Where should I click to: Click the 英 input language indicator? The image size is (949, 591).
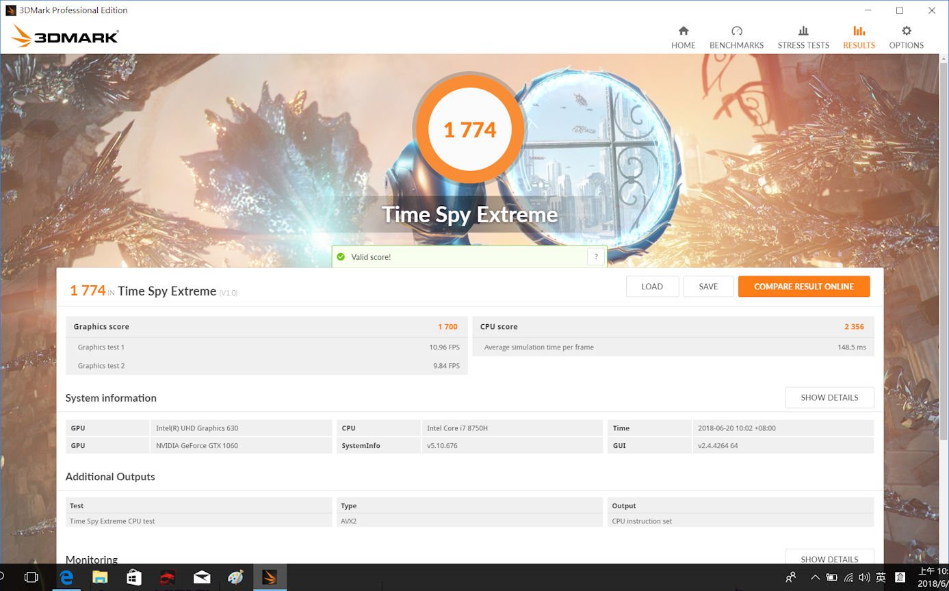881,577
